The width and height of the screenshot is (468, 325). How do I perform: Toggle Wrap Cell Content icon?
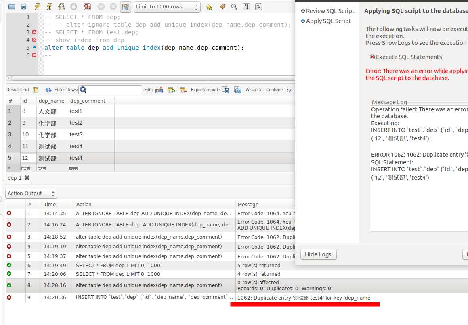[x=289, y=90]
